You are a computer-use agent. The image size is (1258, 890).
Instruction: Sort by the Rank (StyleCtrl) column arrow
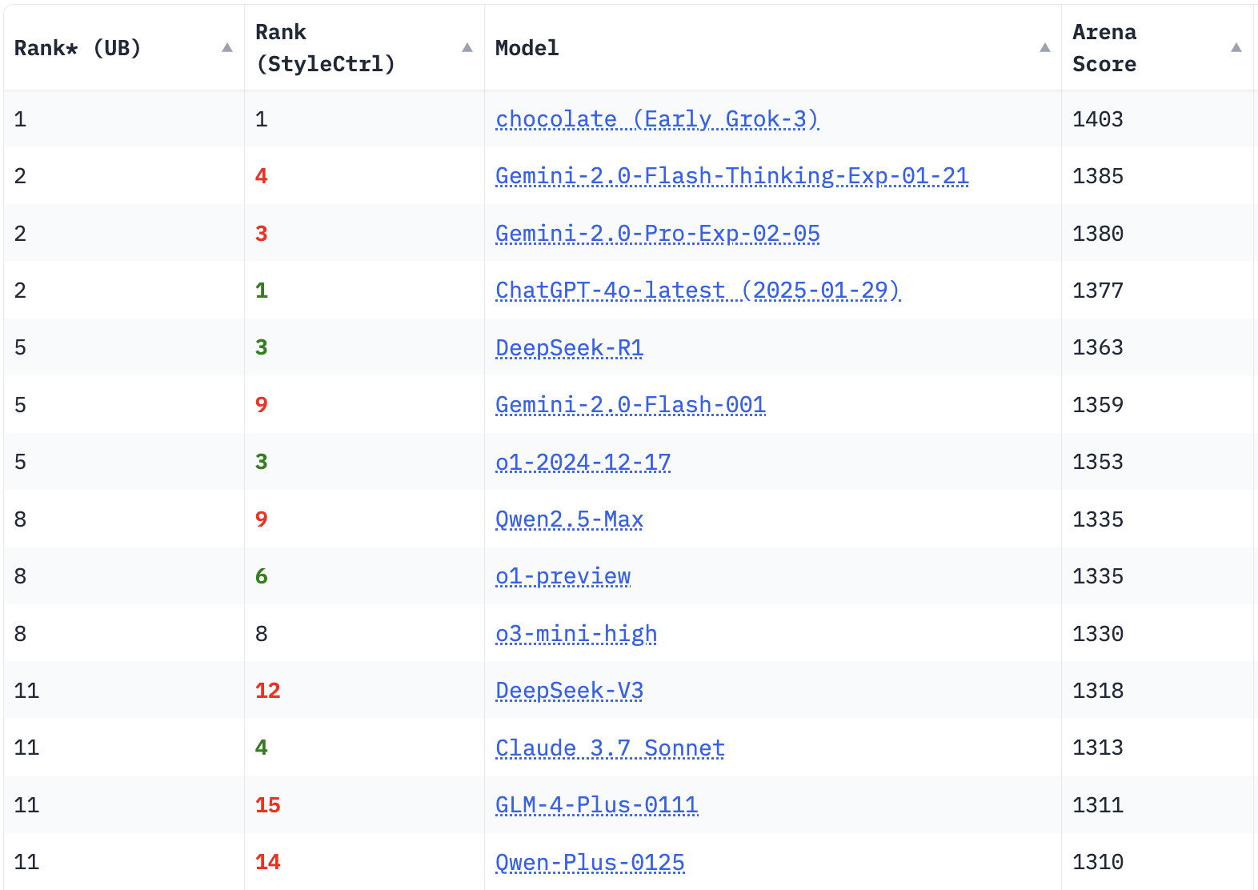tap(467, 48)
